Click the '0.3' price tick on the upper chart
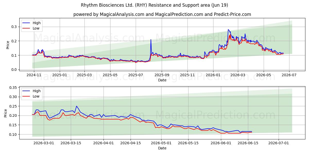309x154 pixels. tap(14, 27)
